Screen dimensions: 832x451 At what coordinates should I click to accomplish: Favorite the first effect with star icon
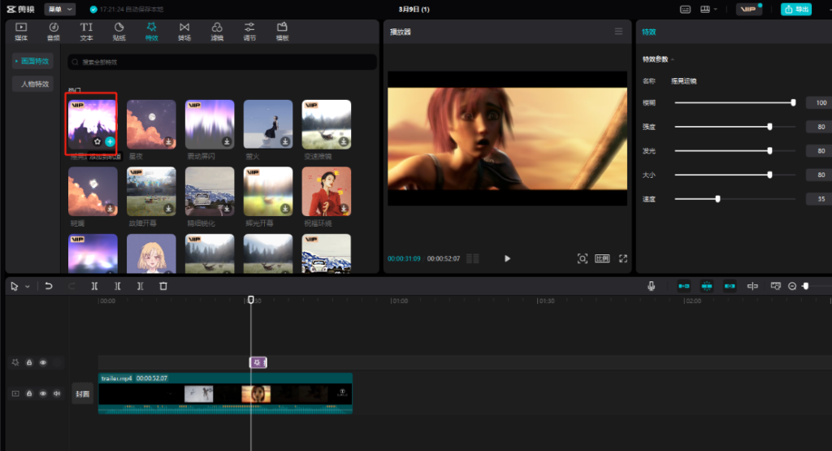pos(97,141)
